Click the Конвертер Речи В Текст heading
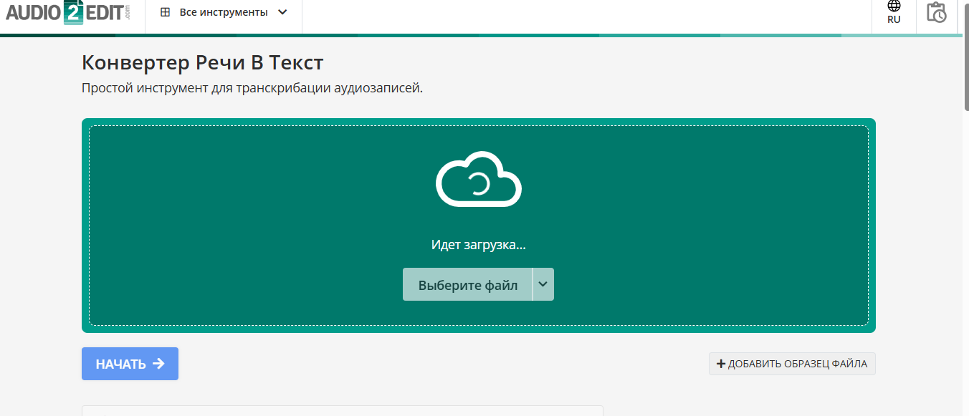The height and width of the screenshot is (416, 969). [x=203, y=63]
